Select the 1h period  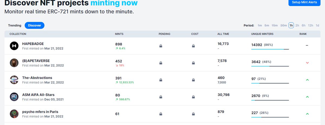click(x=291, y=25)
